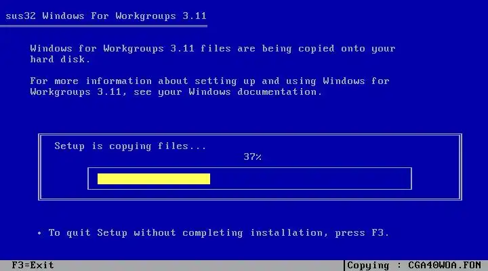Click the vertical divider in bottom status bar

[344, 266]
